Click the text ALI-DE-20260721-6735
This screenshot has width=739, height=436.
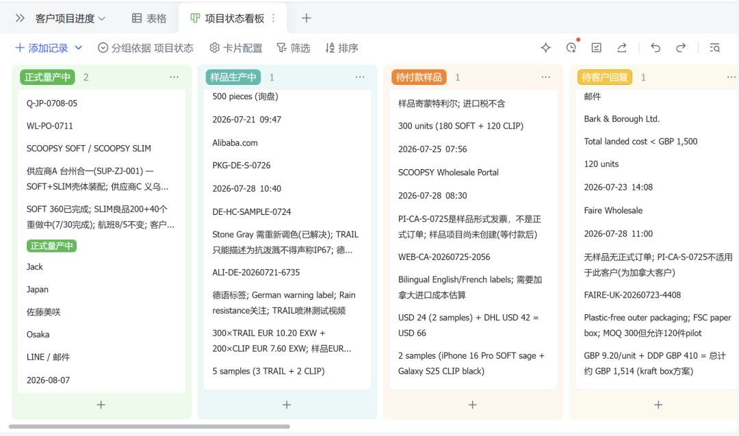[x=256, y=272]
